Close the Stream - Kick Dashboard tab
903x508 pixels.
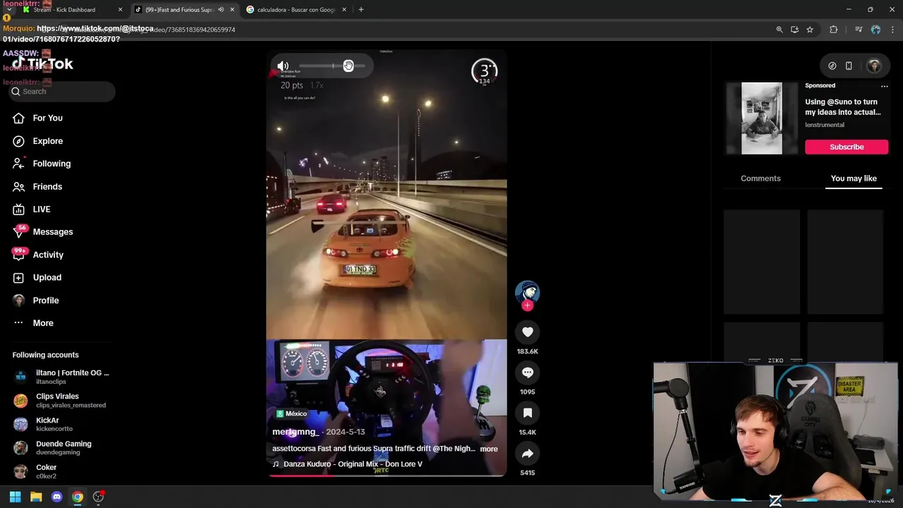pos(120,10)
